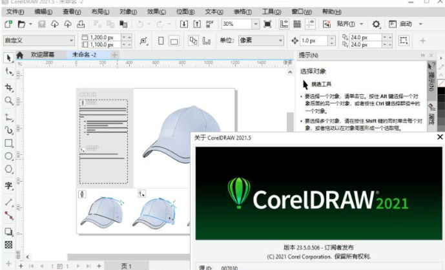Expand the Snap To dropdown arrow
The height and width of the screenshot is (270, 445).
(362, 24)
